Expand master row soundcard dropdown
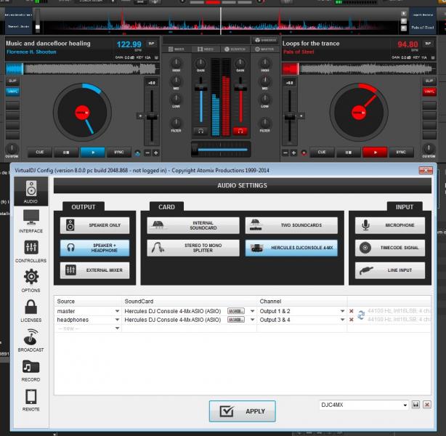446x436 pixels. coord(252,311)
